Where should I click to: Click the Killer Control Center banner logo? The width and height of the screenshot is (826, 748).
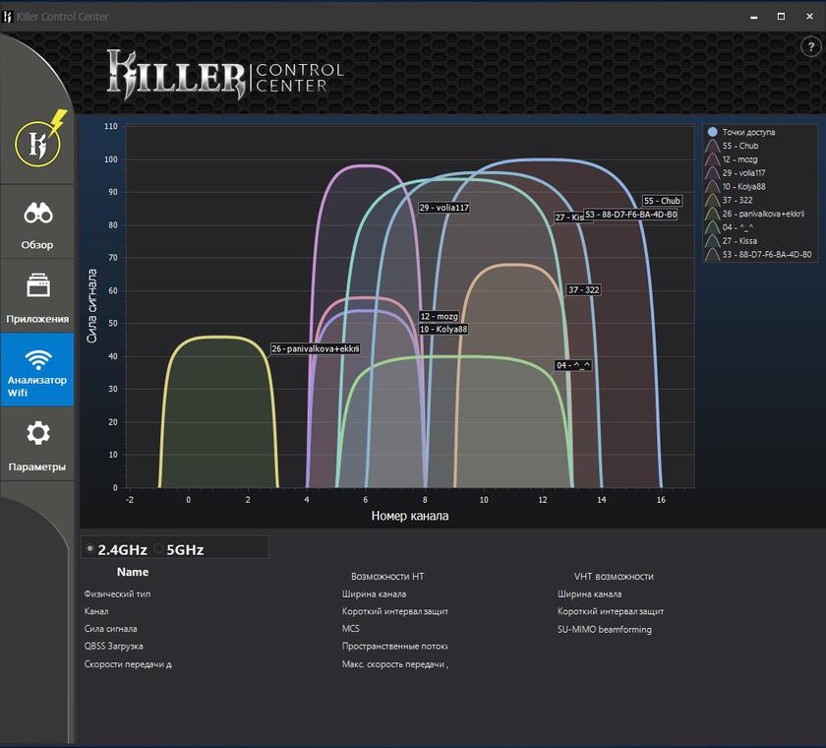[x=225, y=76]
